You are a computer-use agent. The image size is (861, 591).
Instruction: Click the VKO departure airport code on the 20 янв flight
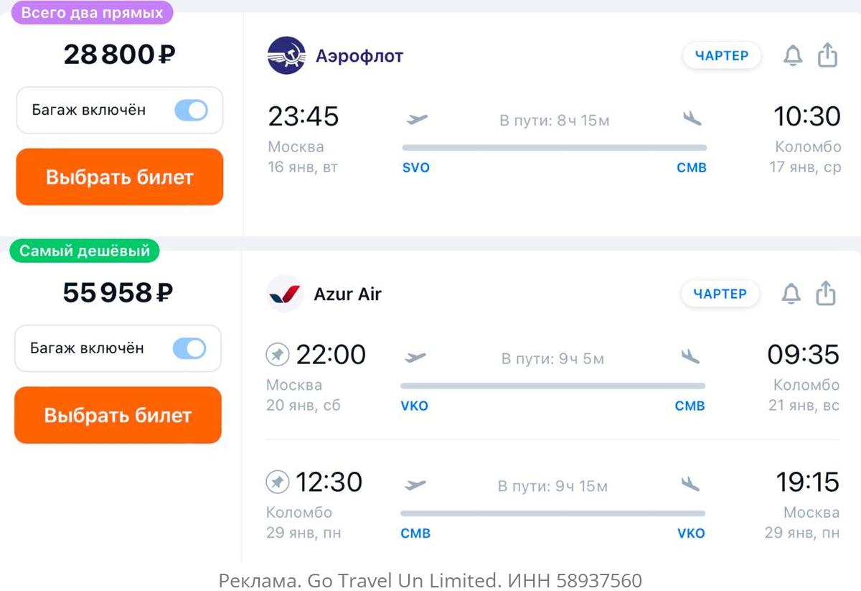pos(414,406)
